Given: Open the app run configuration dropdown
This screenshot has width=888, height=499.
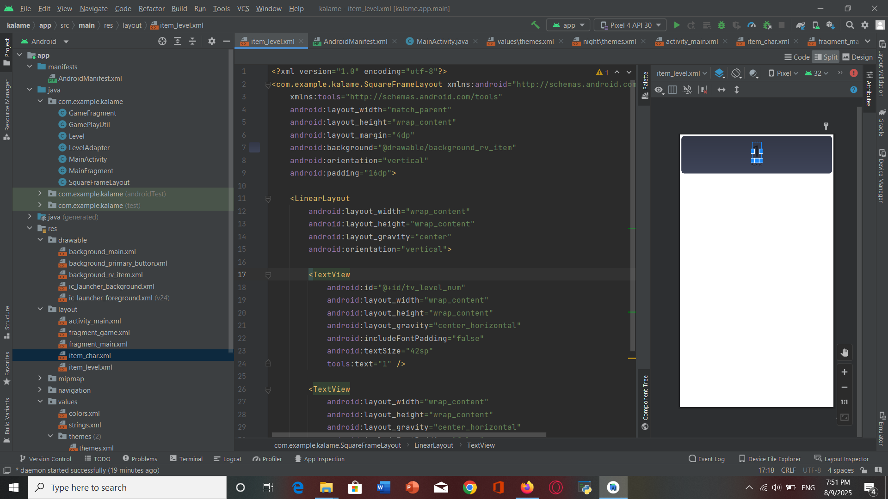Looking at the screenshot, I should click(x=569, y=25).
